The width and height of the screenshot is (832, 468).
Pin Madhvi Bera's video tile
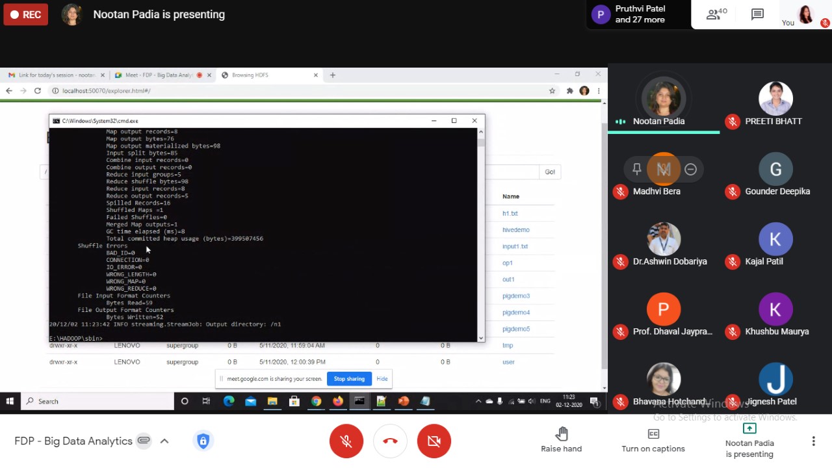tap(636, 170)
